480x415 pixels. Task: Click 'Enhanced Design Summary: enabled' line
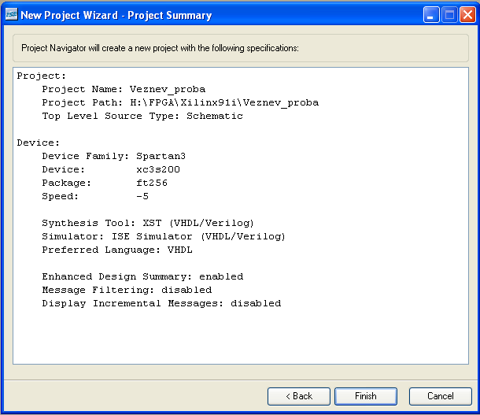click(x=142, y=276)
